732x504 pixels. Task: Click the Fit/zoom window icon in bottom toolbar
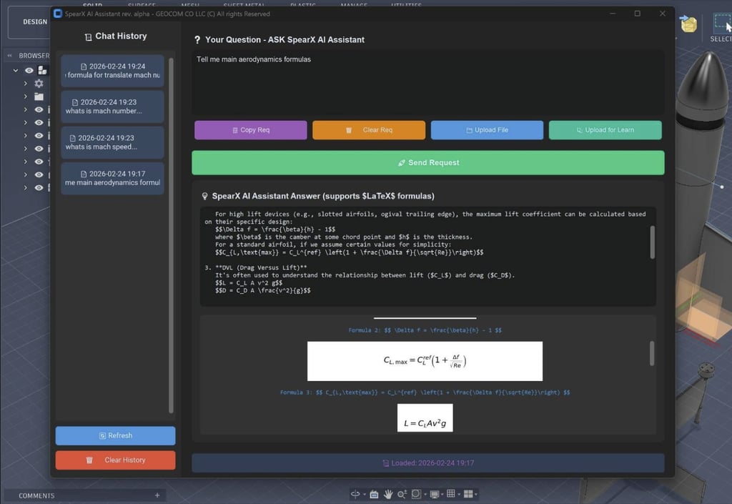click(x=417, y=494)
